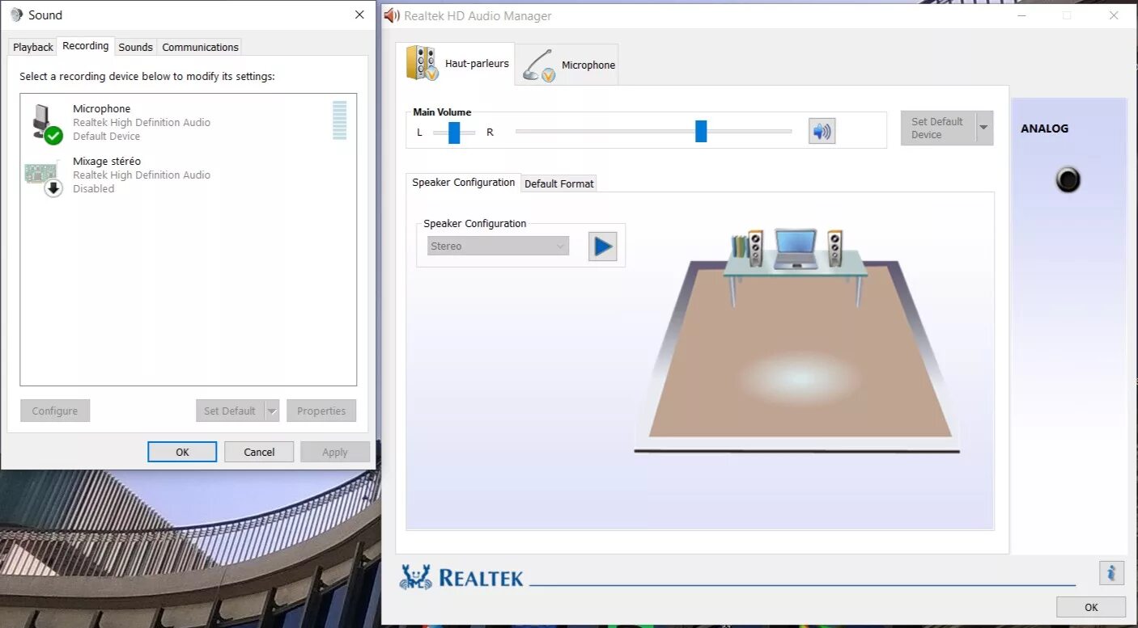The width and height of the screenshot is (1138, 628).
Task: Expand the Set Default arrow in Sound dialog
Action: [x=272, y=411]
